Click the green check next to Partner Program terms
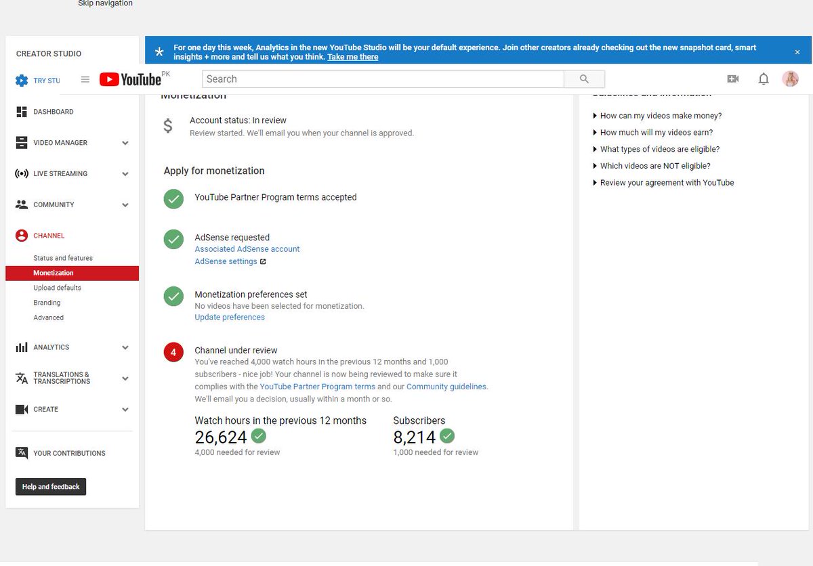This screenshot has height=566, width=813. (x=174, y=199)
